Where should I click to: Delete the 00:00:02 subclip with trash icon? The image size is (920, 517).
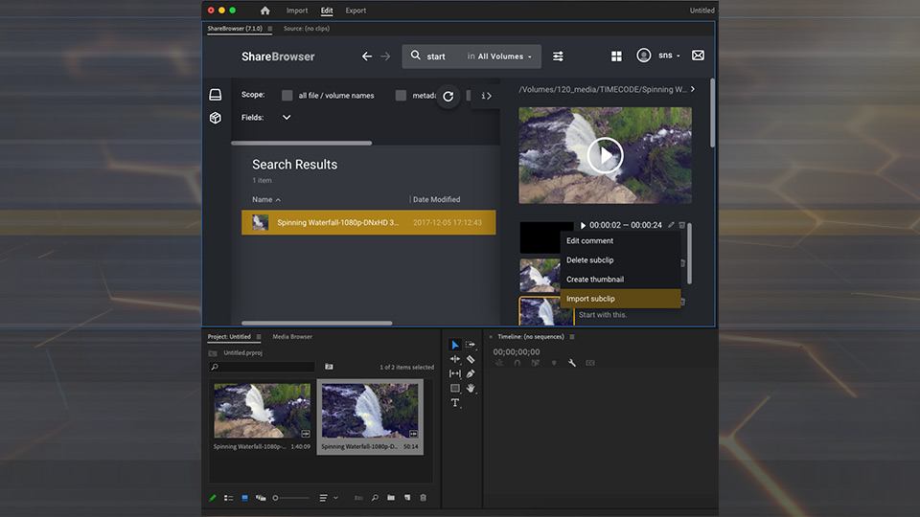click(x=681, y=225)
